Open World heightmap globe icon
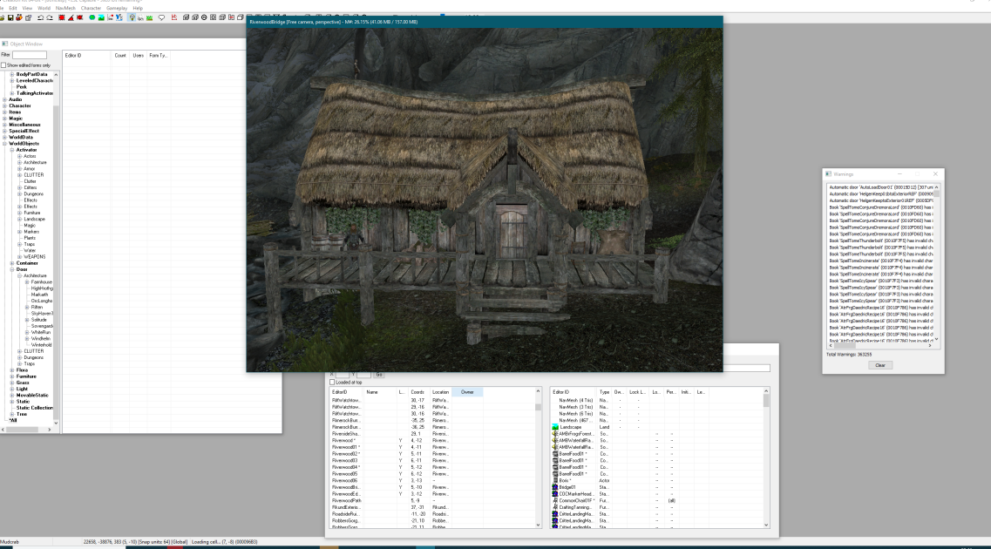 point(92,17)
